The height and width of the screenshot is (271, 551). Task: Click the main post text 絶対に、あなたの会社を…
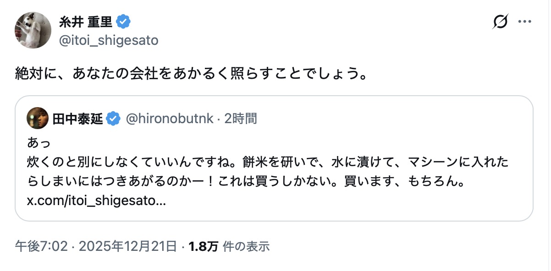click(x=191, y=74)
